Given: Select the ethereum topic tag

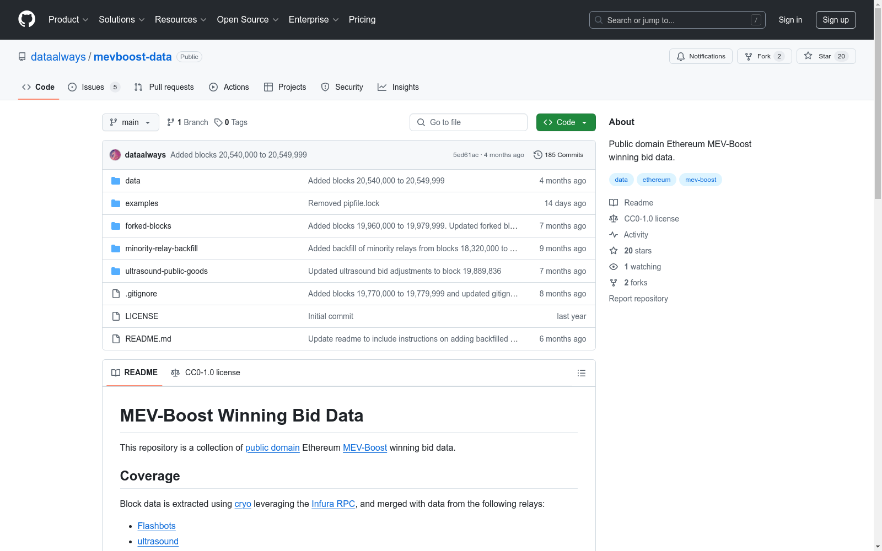Looking at the screenshot, I should click(x=657, y=180).
